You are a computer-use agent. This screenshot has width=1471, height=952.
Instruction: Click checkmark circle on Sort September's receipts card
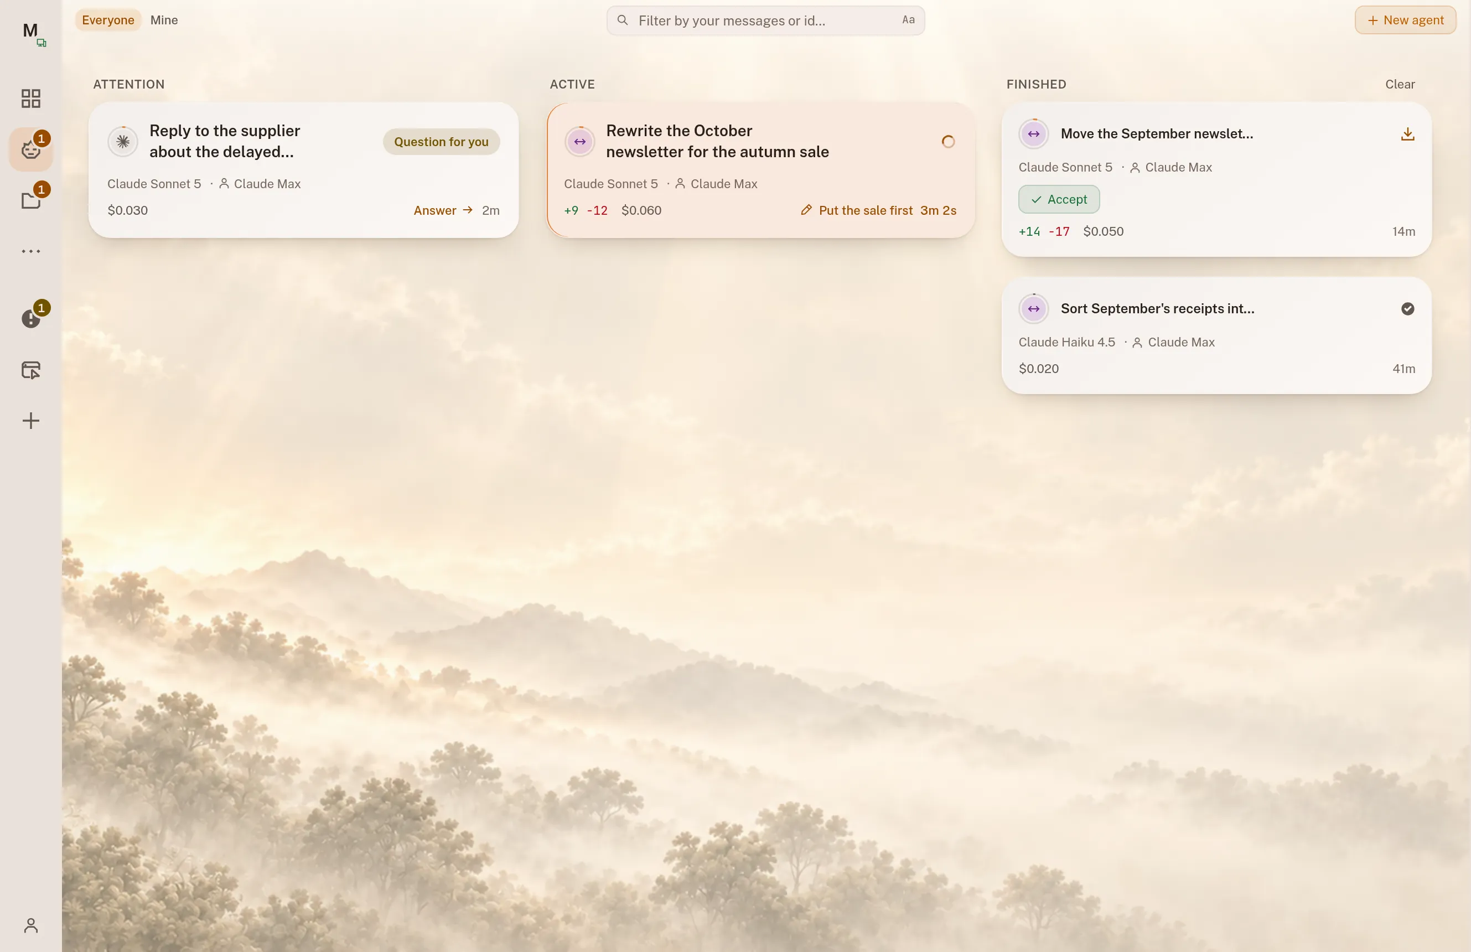pyautogui.click(x=1407, y=308)
